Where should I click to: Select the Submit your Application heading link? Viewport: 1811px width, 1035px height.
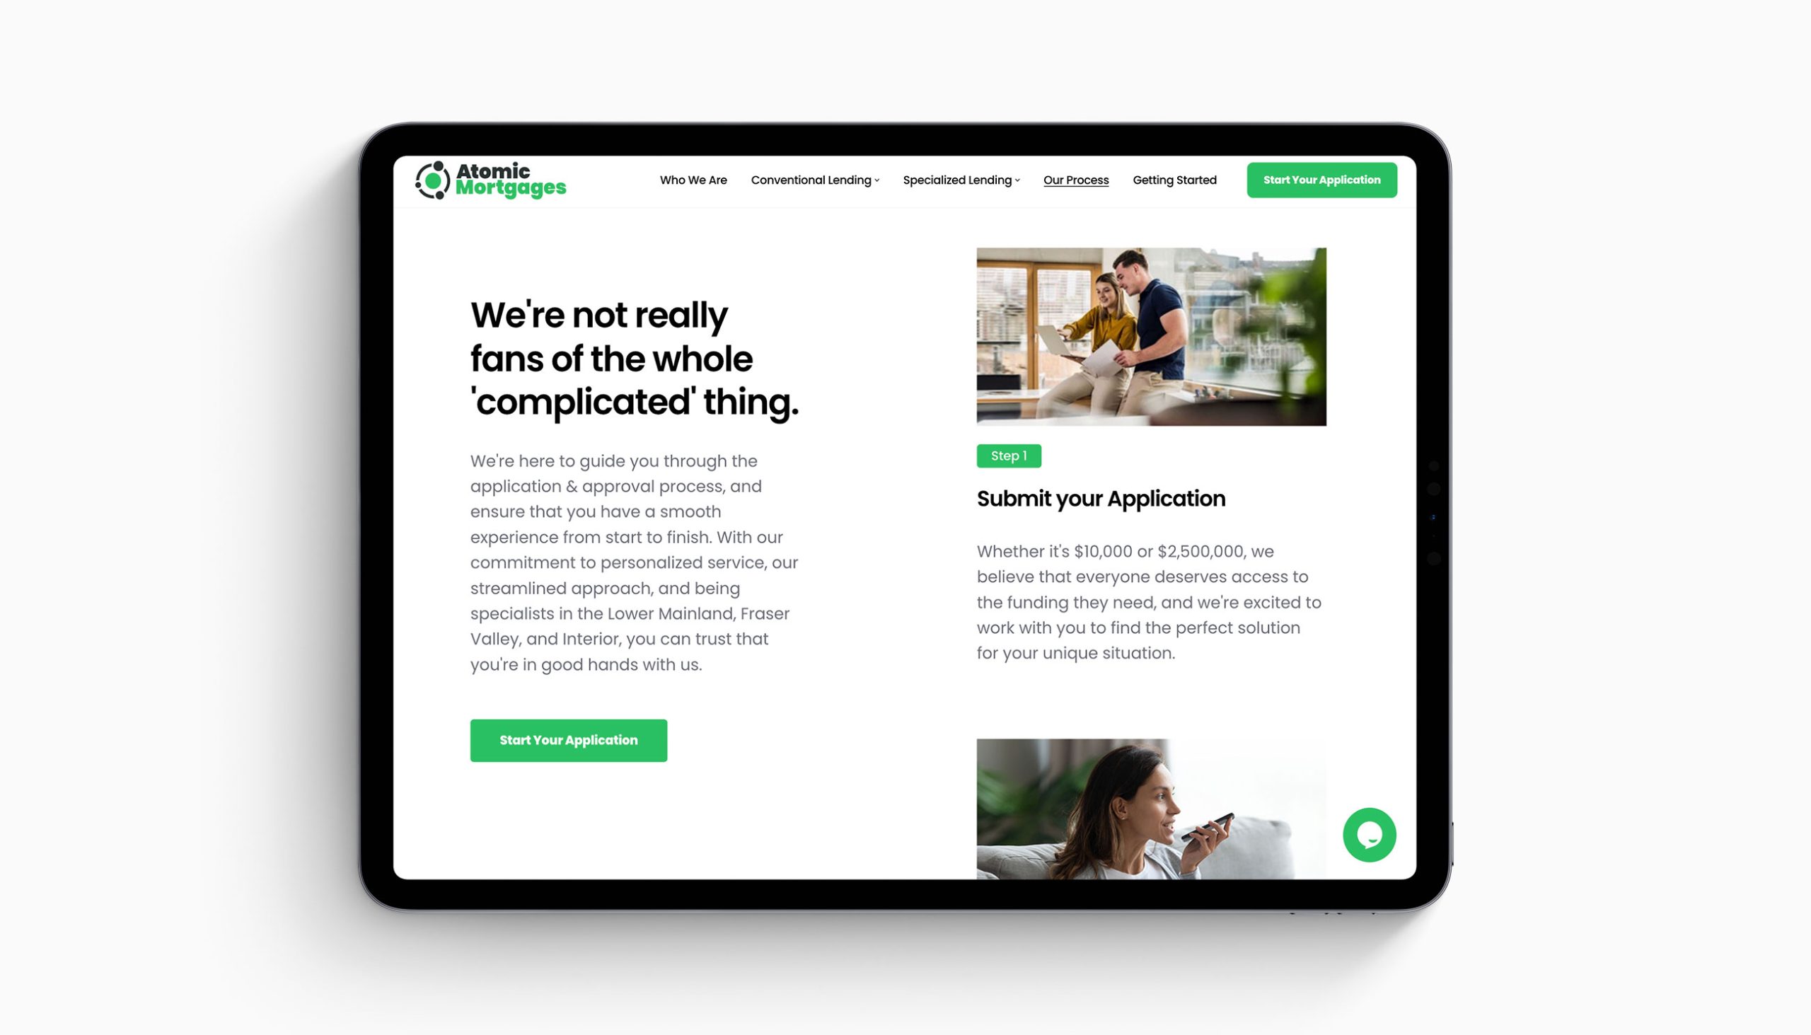[1101, 497]
